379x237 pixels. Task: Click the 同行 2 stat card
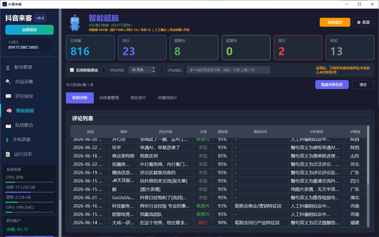click(298, 48)
